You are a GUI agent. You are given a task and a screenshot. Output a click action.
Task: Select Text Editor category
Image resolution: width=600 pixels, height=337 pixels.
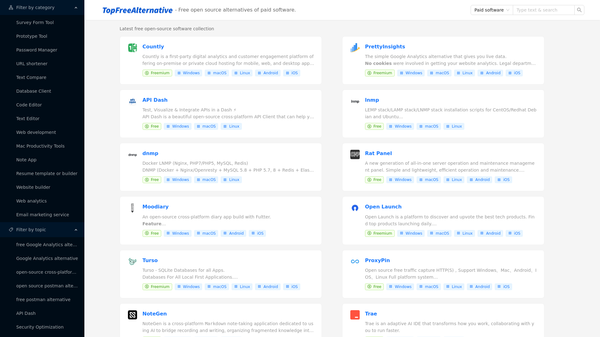click(x=42, y=119)
